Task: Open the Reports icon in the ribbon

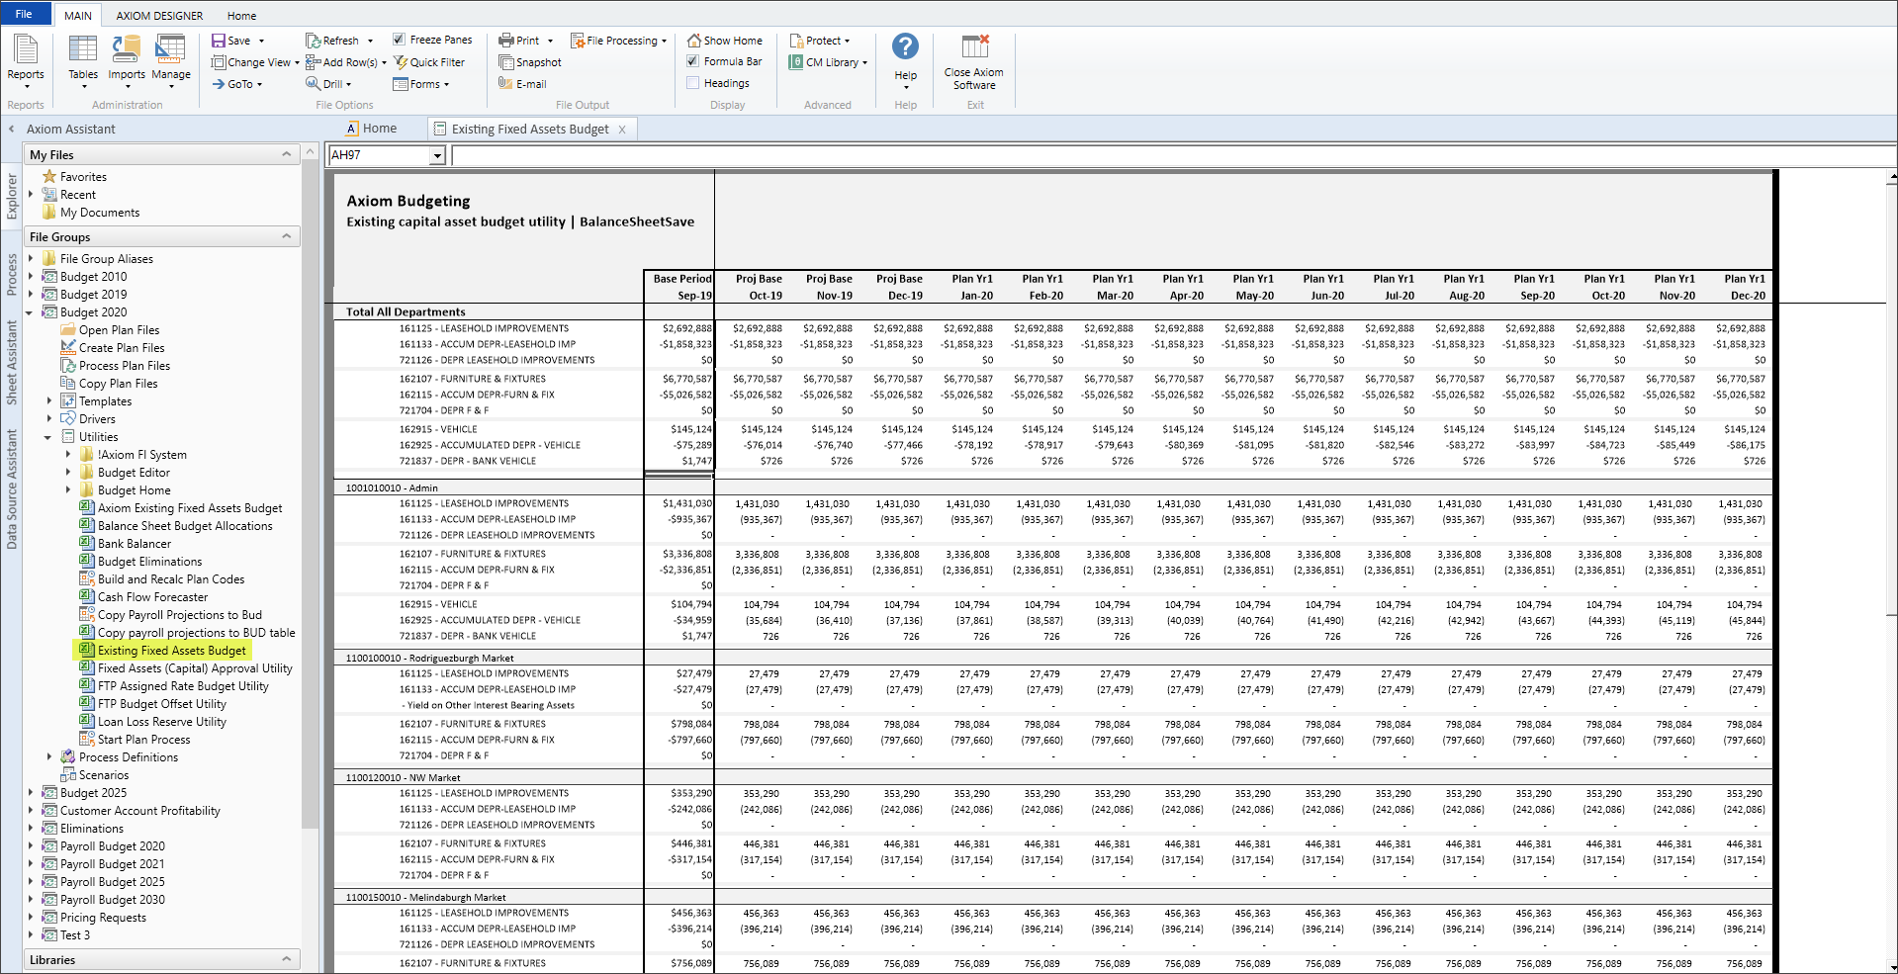Action: tap(26, 56)
